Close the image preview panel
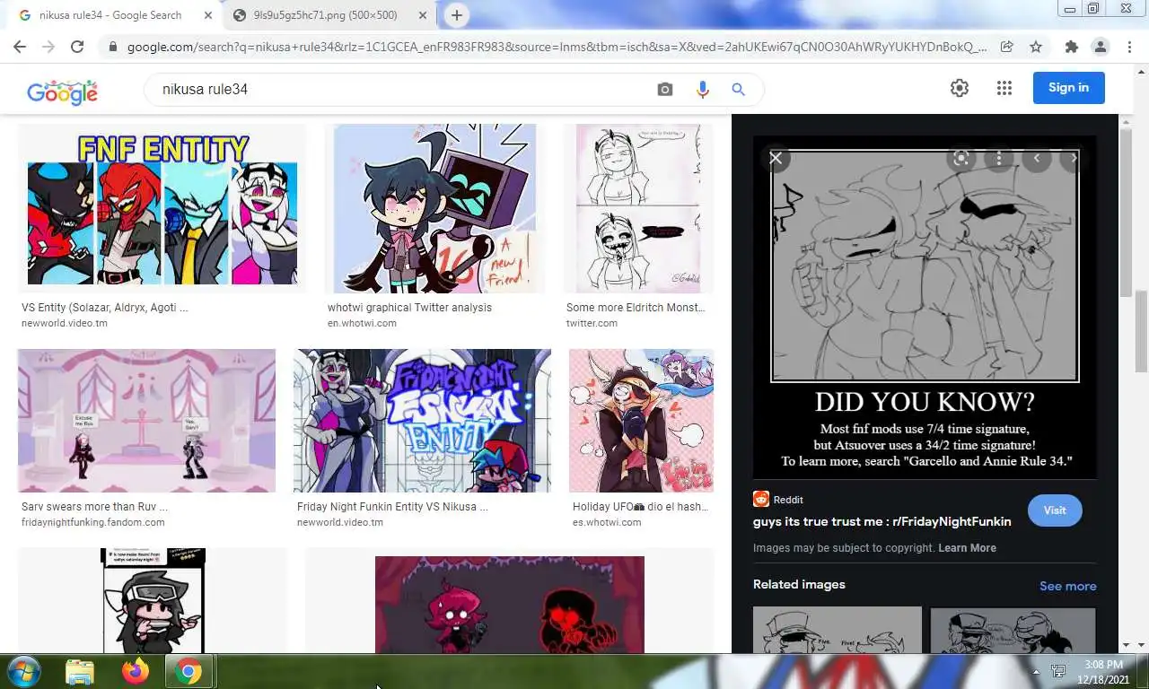The image size is (1149, 689). (776, 158)
